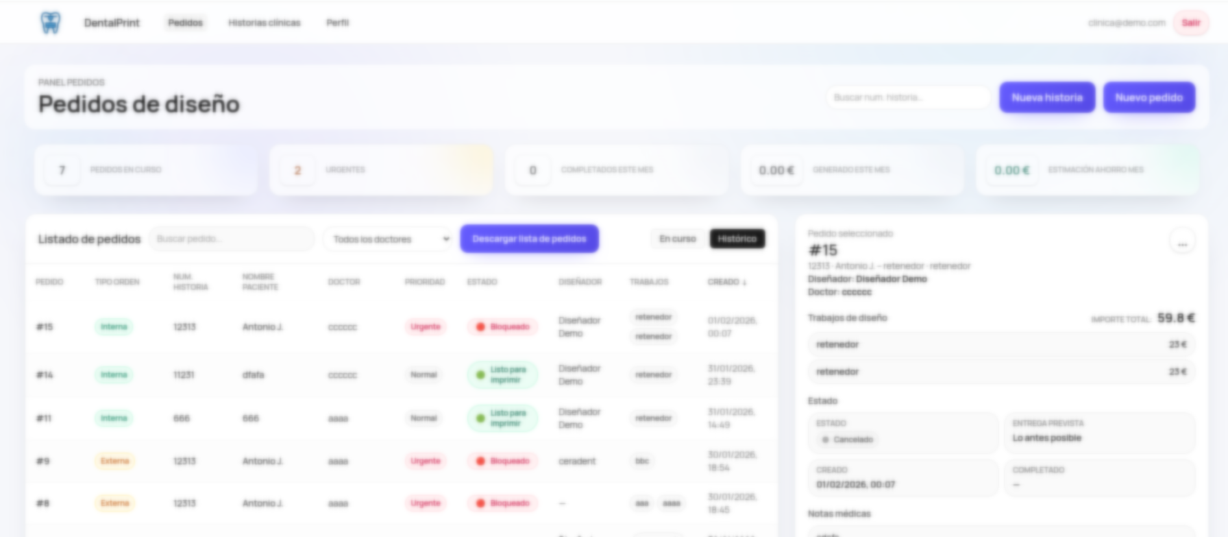Log out using the Salir button
This screenshot has height=537, width=1228.
pos(1190,23)
